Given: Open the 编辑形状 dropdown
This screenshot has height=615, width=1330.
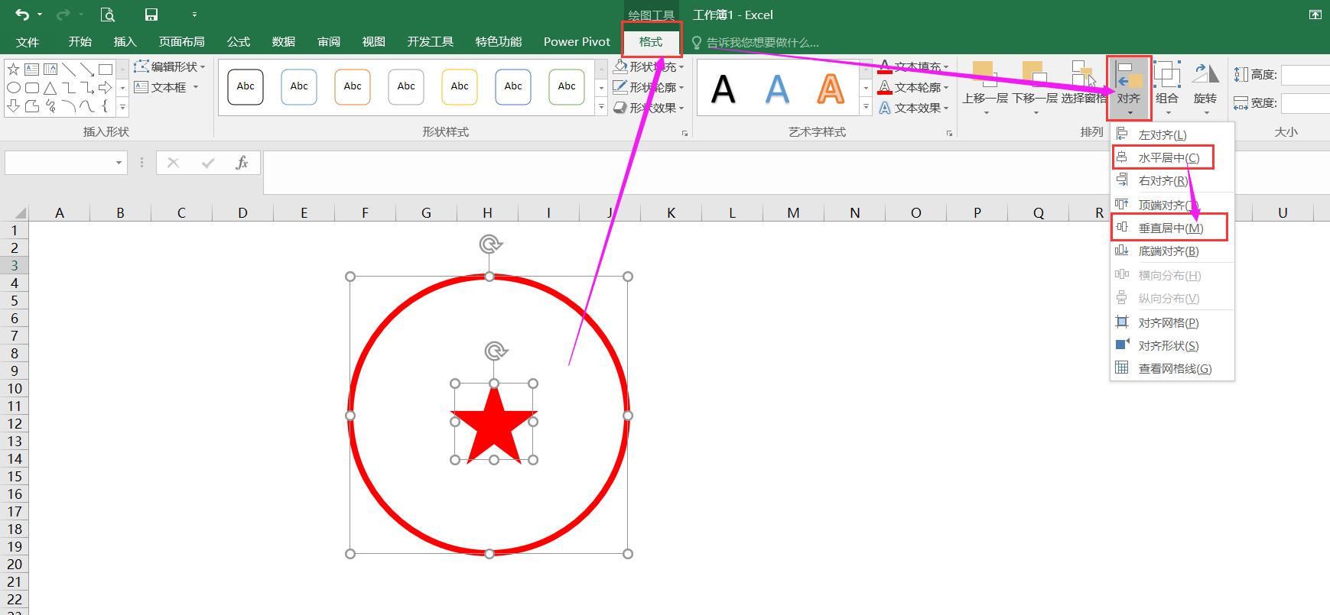Looking at the screenshot, I should (x=171, y=66).
